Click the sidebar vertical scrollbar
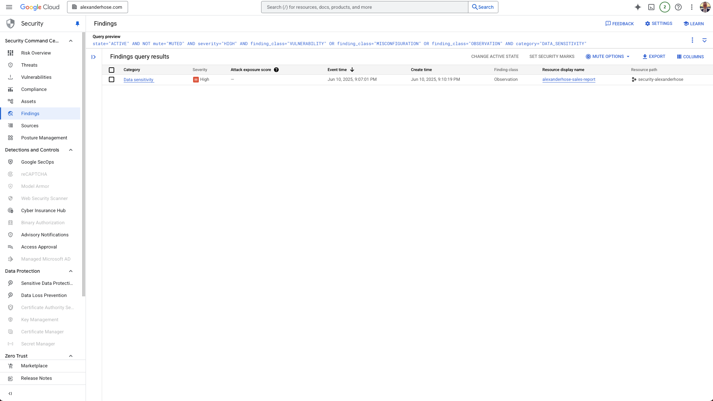 pos(83,165)
